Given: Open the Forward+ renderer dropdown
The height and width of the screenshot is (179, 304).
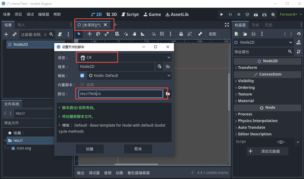Looking at the screenshot, I should 291,14.
